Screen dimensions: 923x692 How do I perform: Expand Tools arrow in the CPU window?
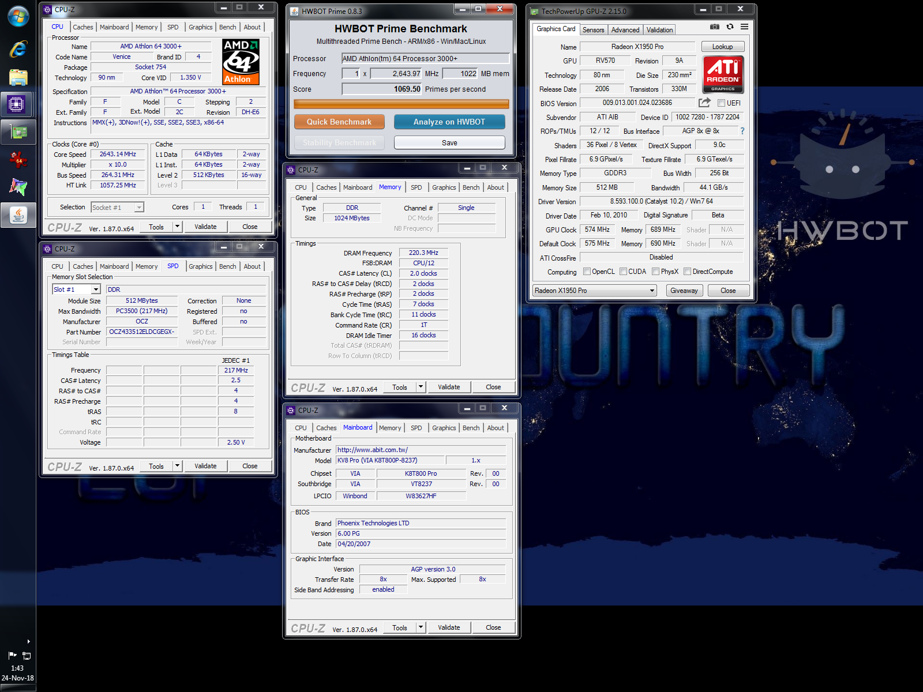pos(178,227)
